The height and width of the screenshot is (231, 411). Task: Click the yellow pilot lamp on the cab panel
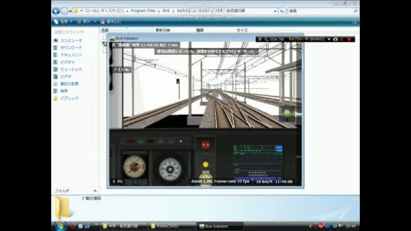(x=205, y=164)
